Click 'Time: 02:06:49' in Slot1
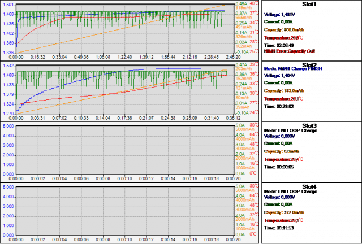The height and width of the screenshot is (244, 362). 279,45
